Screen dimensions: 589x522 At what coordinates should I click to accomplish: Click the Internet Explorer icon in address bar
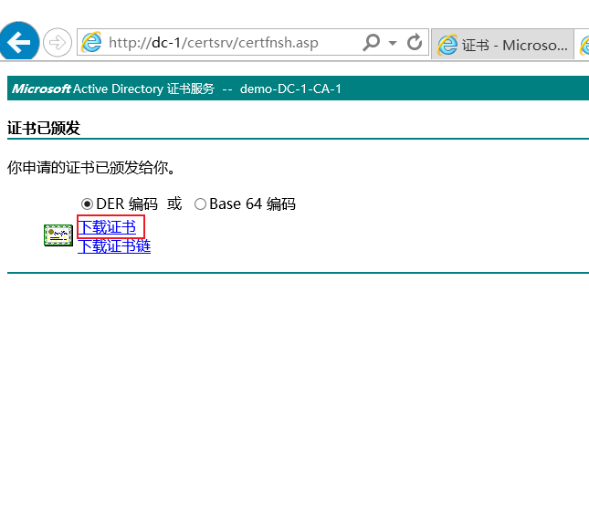click(x=91, y=42)
